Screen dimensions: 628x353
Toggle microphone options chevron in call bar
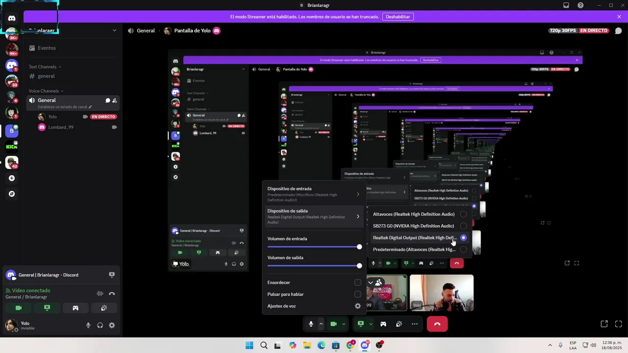(x=321, y=324)
